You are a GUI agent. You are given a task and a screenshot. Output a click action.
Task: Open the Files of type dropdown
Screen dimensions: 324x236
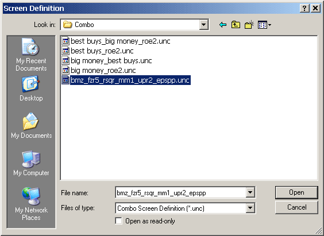click(x=250, y=208)
